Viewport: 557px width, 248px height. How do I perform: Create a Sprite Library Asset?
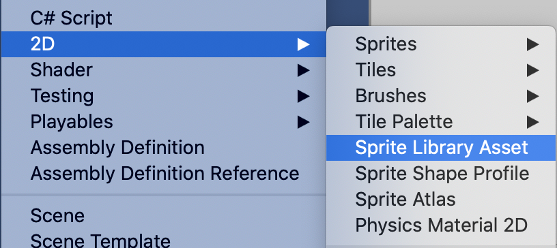441,148
